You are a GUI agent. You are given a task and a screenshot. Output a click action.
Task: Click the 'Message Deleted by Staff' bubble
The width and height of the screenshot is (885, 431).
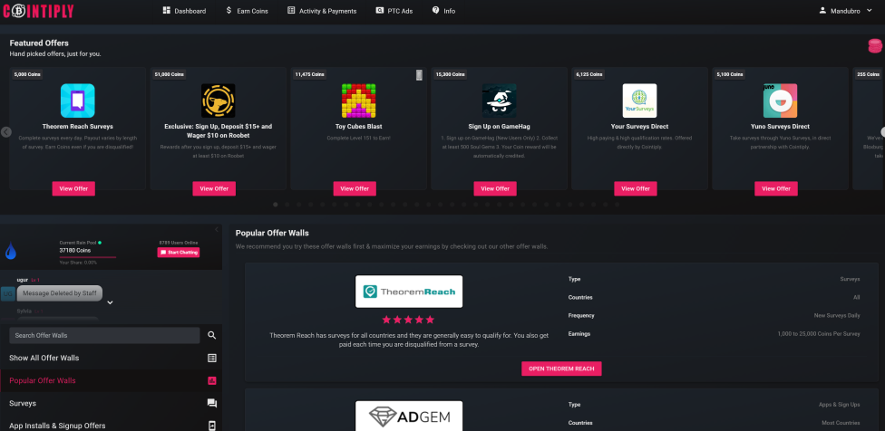pos(60,293)
